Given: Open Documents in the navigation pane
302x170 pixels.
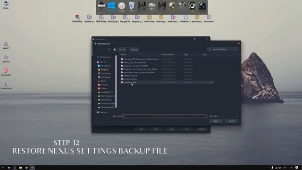Looking at the screenshot, I should point(104,74).
